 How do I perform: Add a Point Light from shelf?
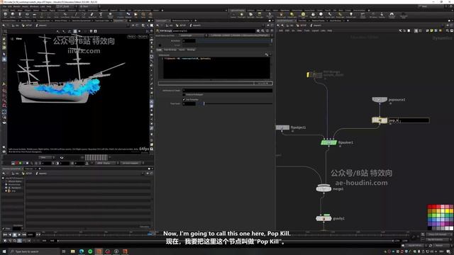(242, 15)
